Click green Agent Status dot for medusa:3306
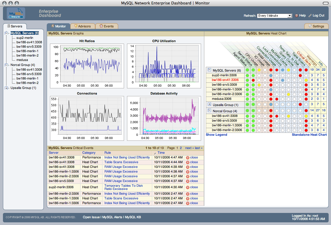The image size is (331, 225). (x=247, y=99)
